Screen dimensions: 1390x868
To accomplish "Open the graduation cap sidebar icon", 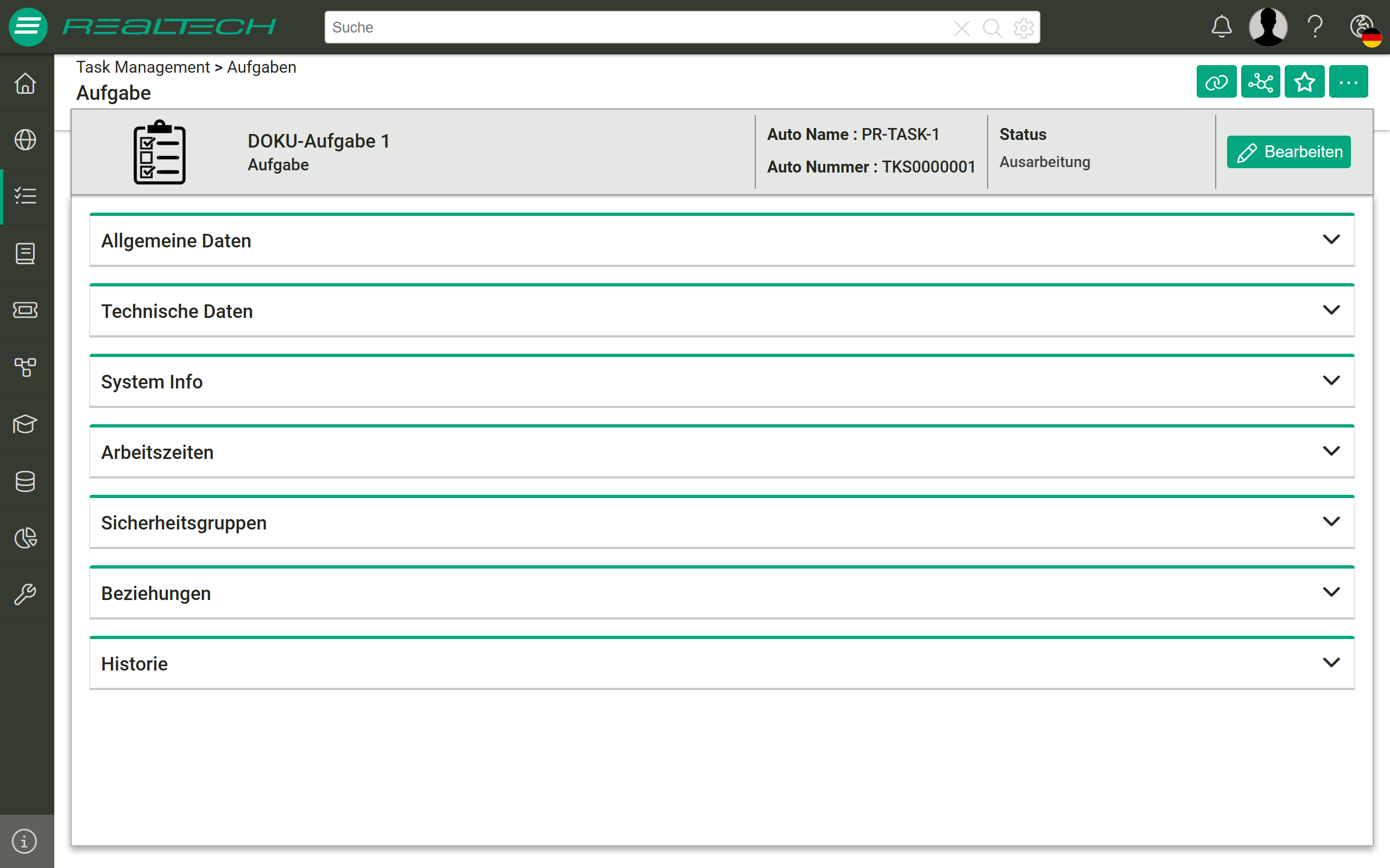I will click(26, 424).
